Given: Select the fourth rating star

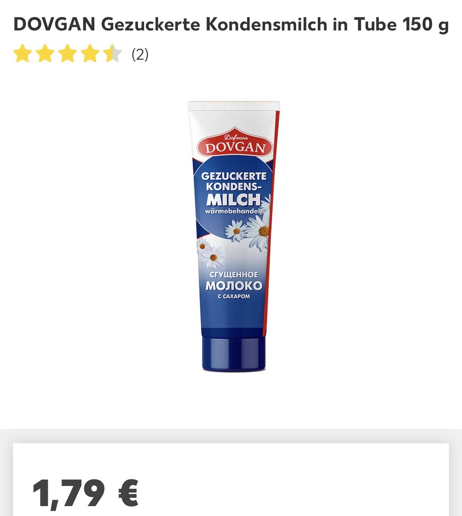Looking at the screenshot, I should coord(90,54).
